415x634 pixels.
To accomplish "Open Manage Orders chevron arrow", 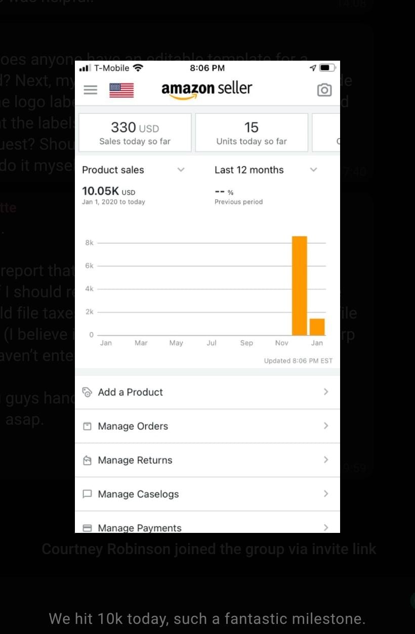I will (x=326, y=426).
